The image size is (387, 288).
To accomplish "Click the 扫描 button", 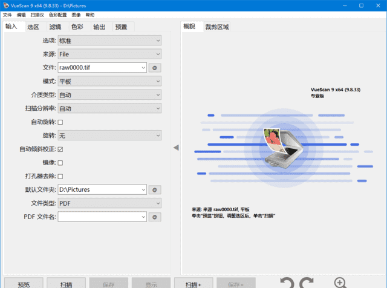I will [66, 283].
